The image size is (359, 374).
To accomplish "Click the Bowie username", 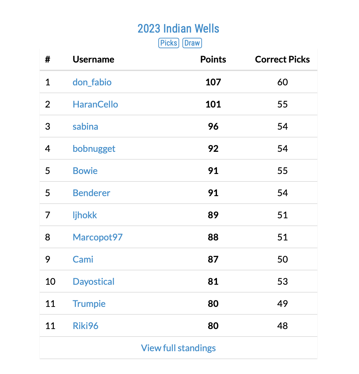I will coord(85,171).
